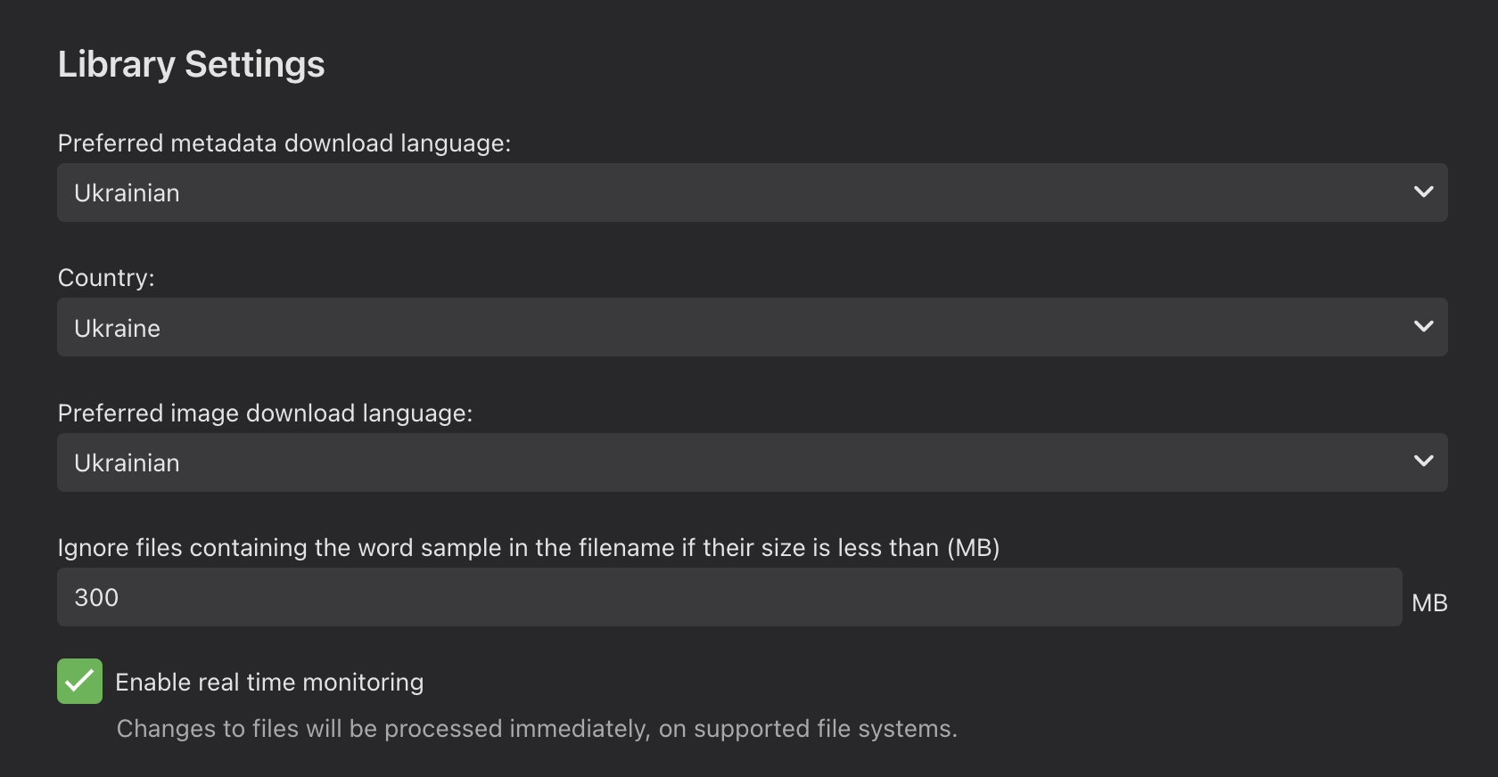Open the Preferred metadata download language dropdown

click(751, 192)
